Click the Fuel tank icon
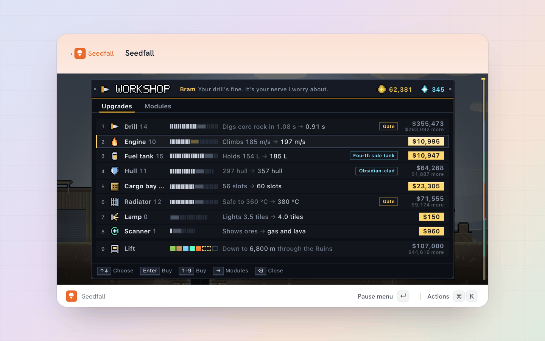Screen dimensions: 545x341 [114, 156]
